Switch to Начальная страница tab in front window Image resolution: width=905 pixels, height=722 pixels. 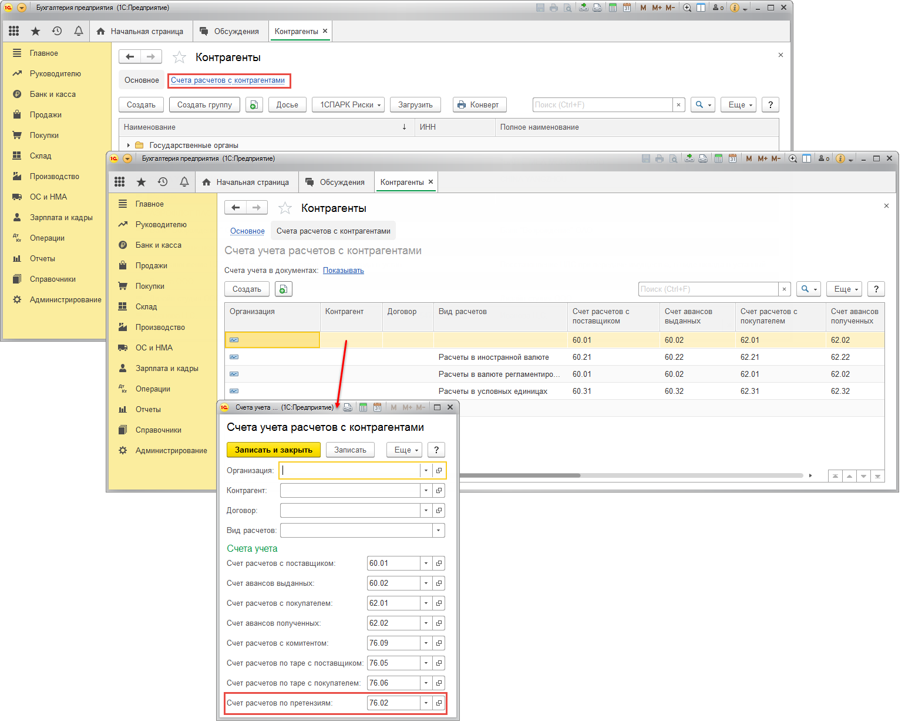[245, 182]
